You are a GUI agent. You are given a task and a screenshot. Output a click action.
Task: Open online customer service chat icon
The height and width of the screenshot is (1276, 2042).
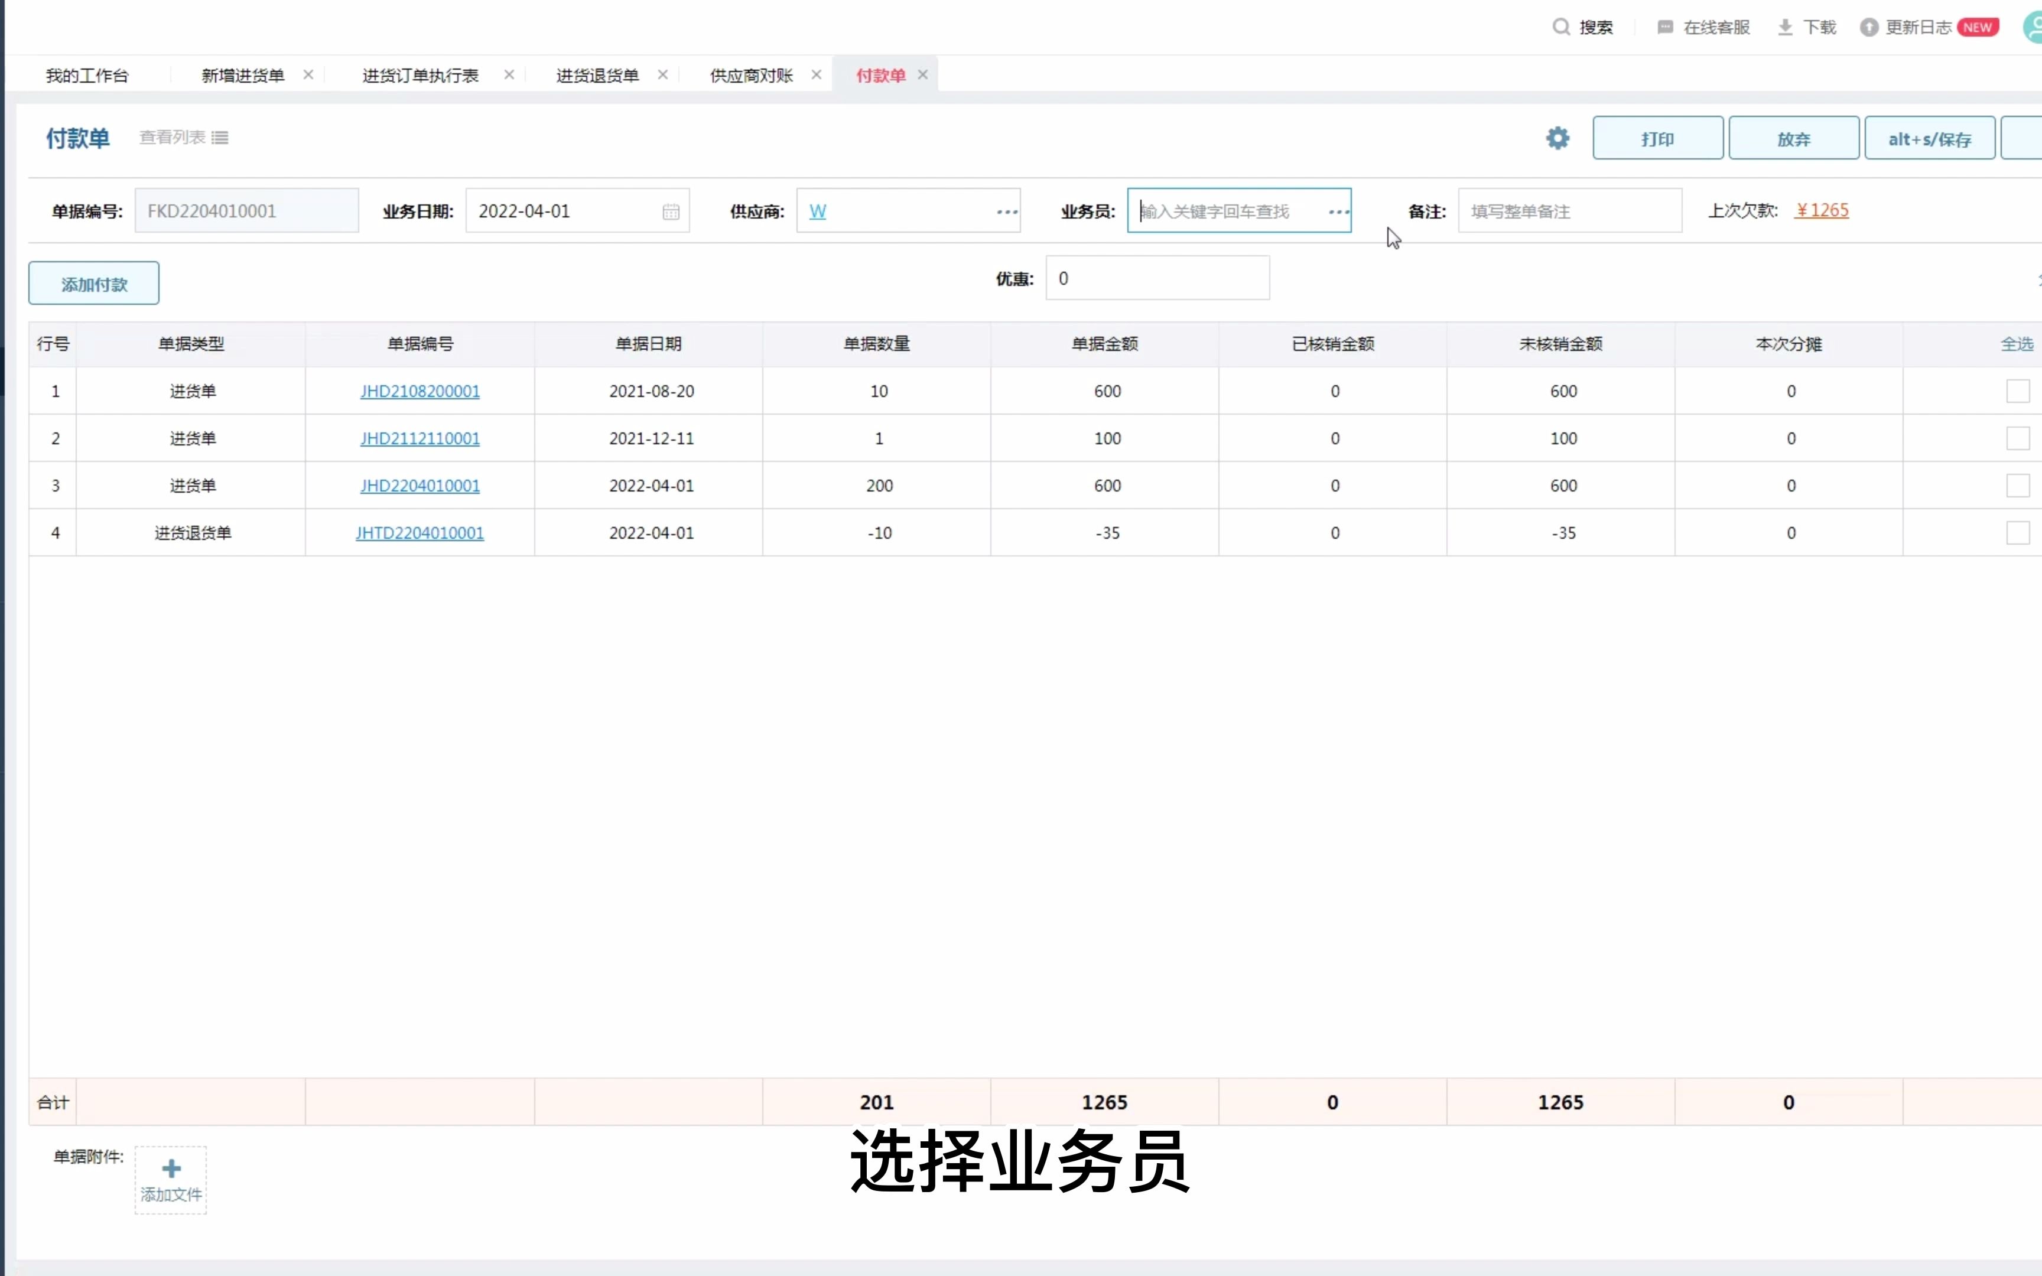[1665, 27]
